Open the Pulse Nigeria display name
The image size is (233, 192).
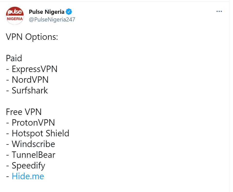pyautogui.click(x=47, y=12)
